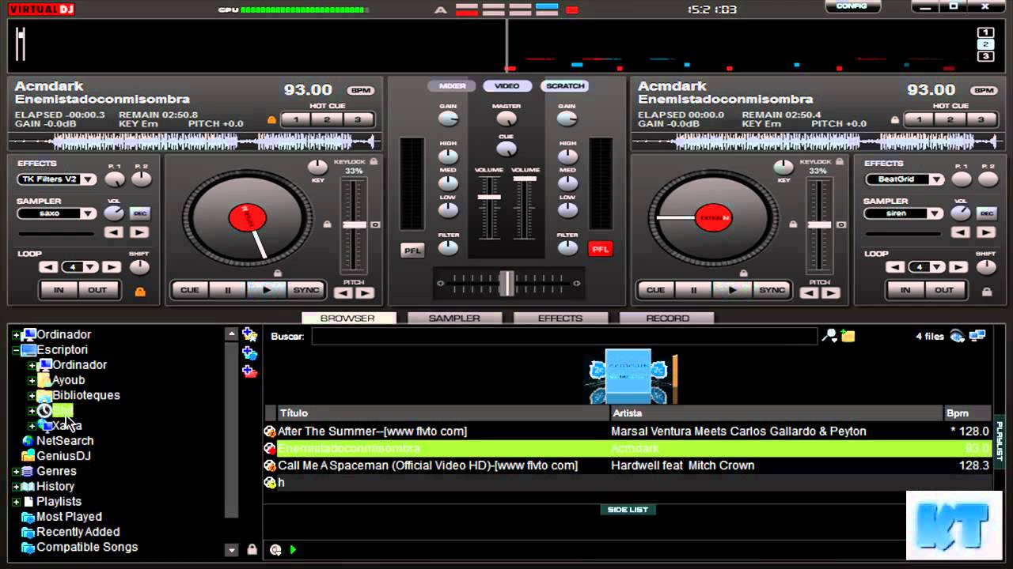1013x569 pixels.
Task: Click the red add filter folder icon
Action: 249,371
